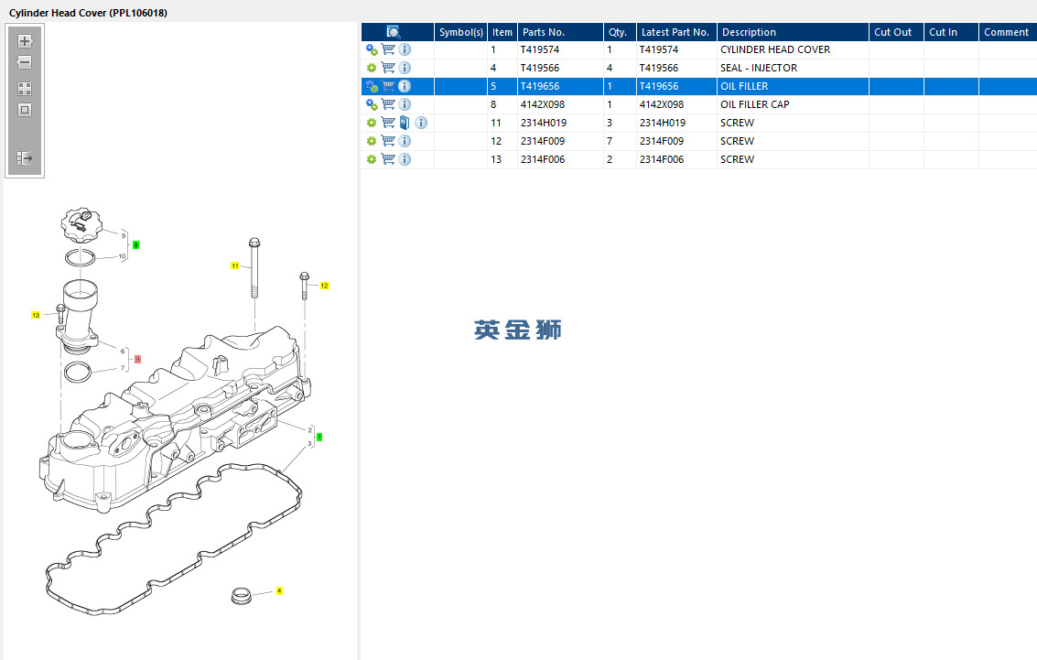Zoom in on the diagram with plus button
Screen dimensions: 1037x660
tap(25, 41)
